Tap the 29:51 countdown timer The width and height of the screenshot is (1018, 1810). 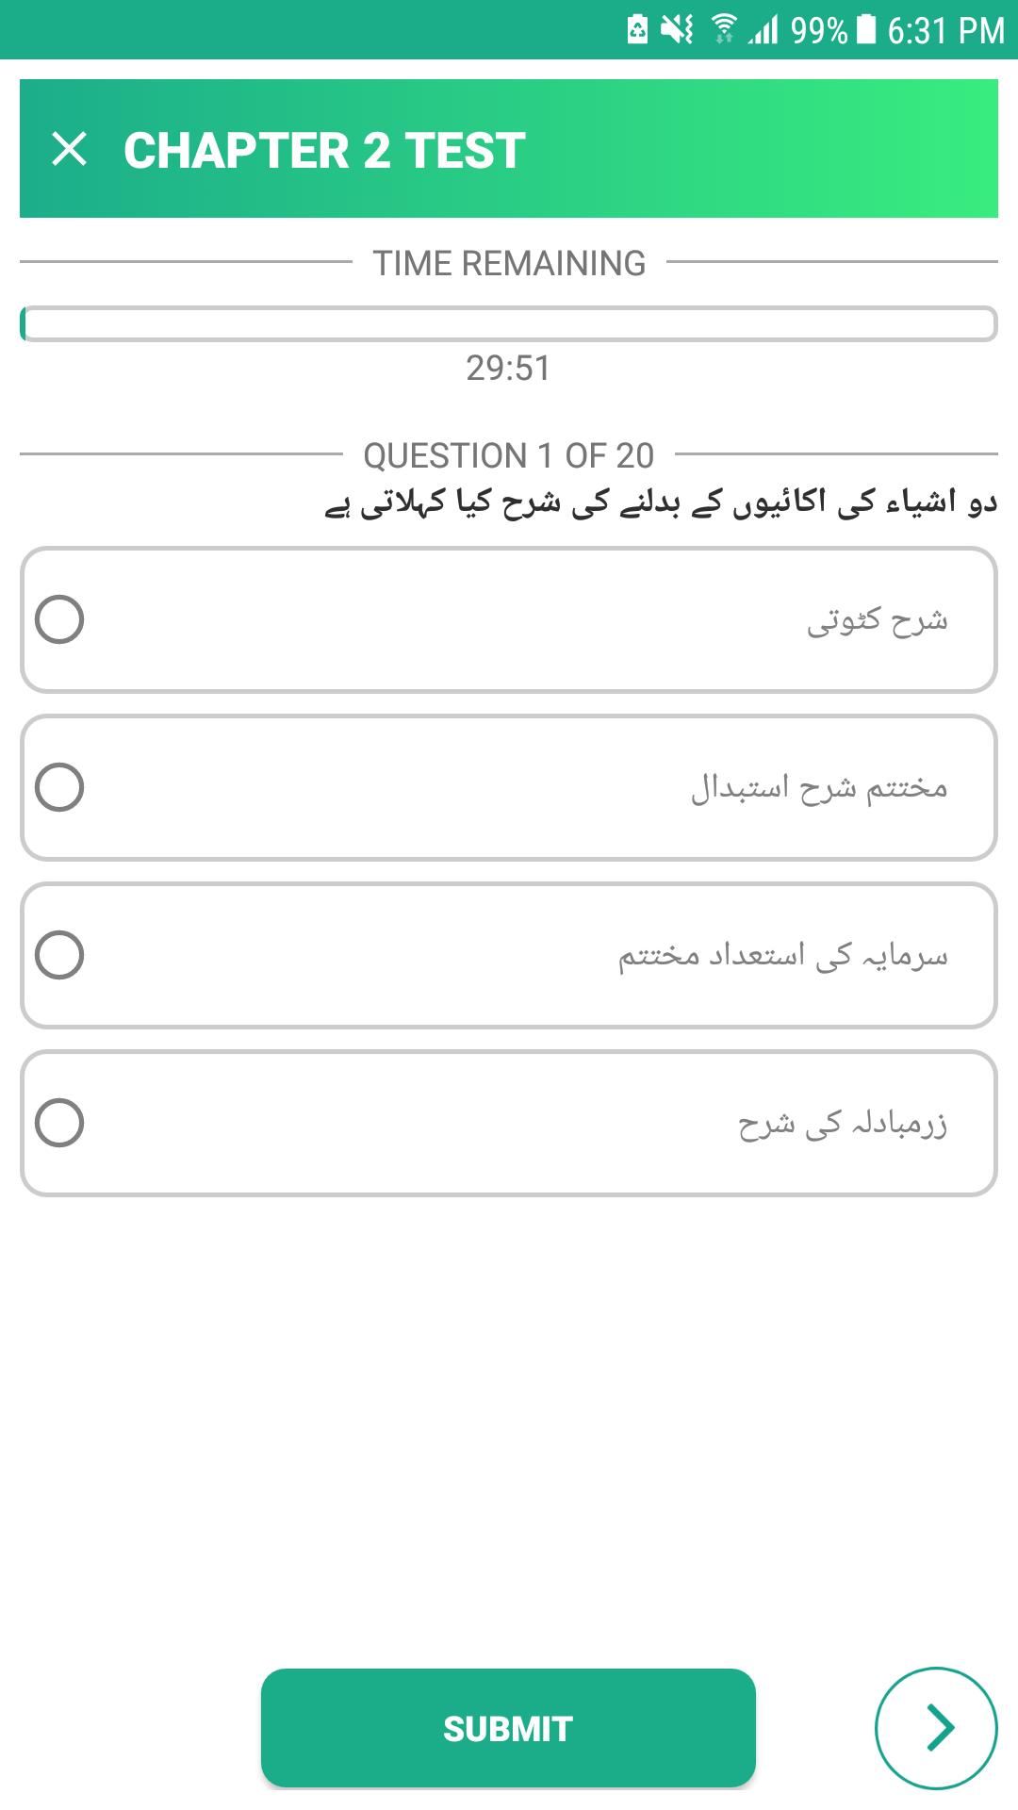(508, 368)
